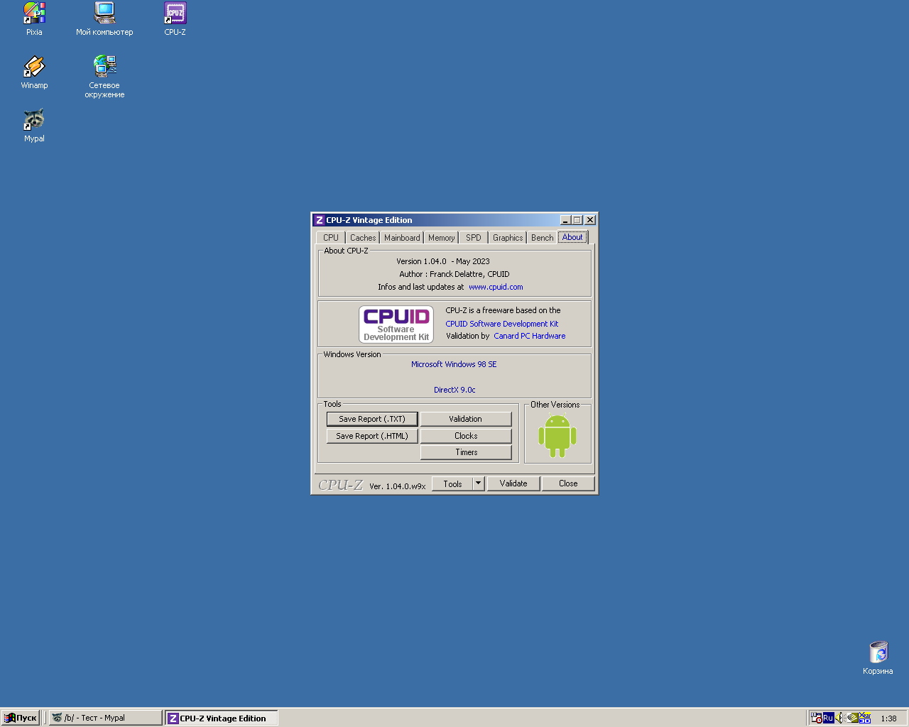Click the DirectX 9.0c text
The height and width of the screenshot is (727, 909).
[454, 390]
